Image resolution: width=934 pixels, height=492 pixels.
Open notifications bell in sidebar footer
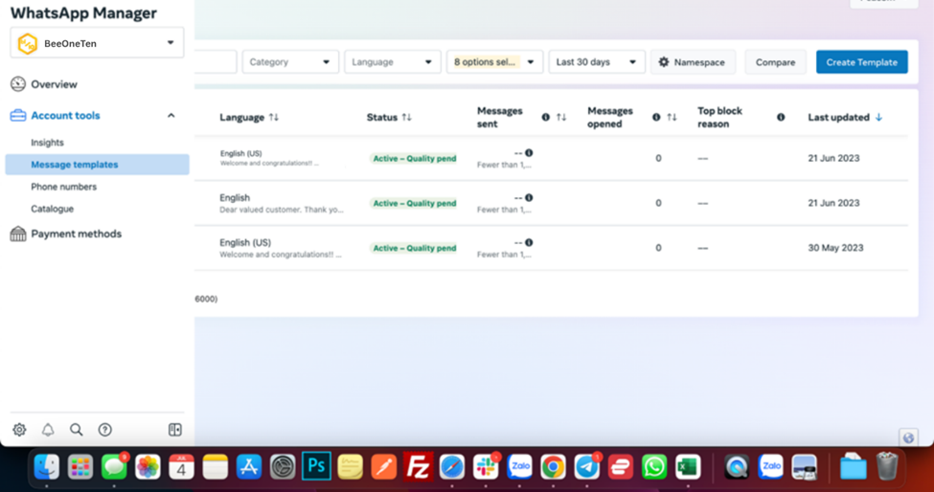click(48, 430)
